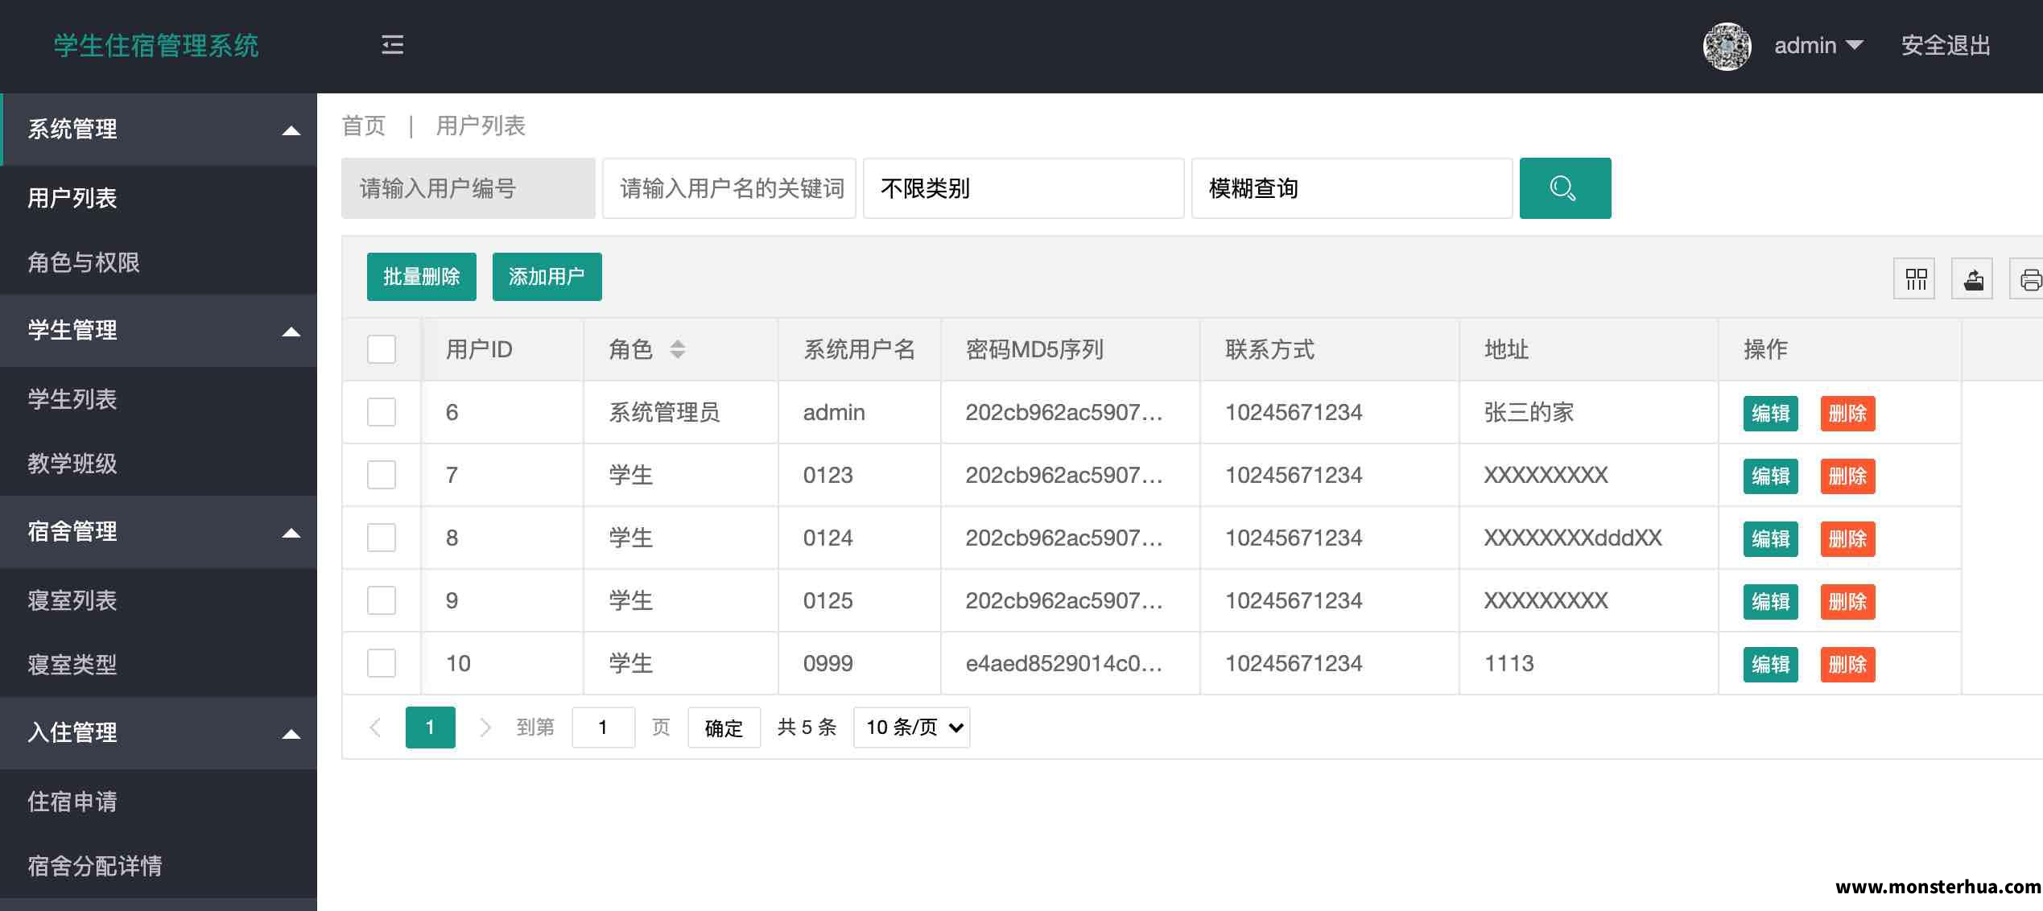Screen dimensions: 2043x911
Task: Open 学生列表 in the sidebar
Action: point(159,399)
